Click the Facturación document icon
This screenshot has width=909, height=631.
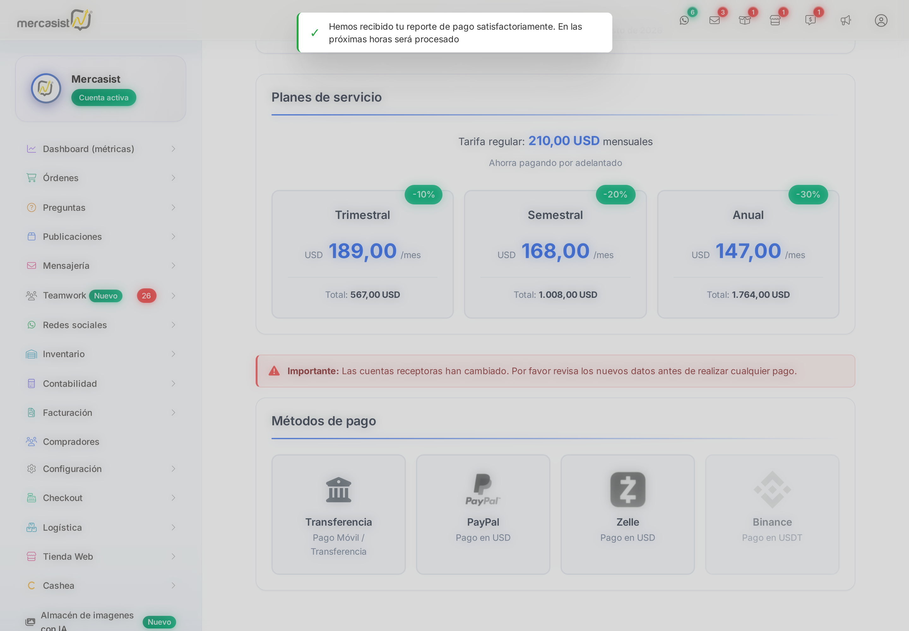[x=31, y=413]
